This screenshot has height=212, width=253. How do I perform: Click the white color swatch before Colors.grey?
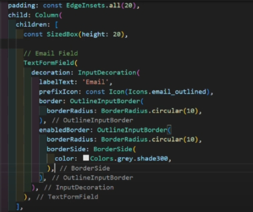[86, 158]
